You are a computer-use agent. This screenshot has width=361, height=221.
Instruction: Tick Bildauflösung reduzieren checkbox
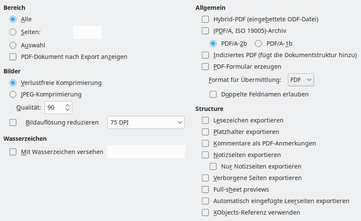(13, 122)
